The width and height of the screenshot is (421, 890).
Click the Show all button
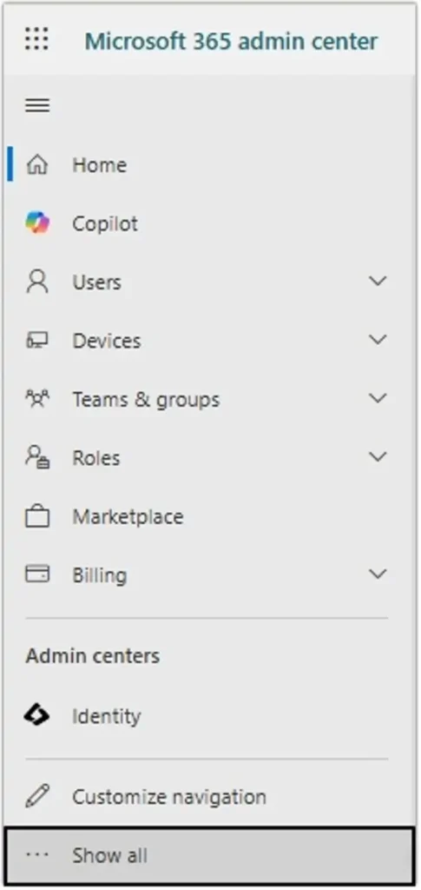[x=210, y=855]
